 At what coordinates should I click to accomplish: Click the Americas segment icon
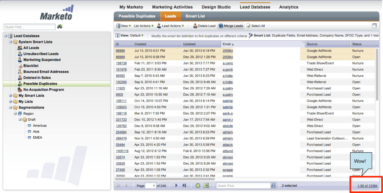pos(29,125)
